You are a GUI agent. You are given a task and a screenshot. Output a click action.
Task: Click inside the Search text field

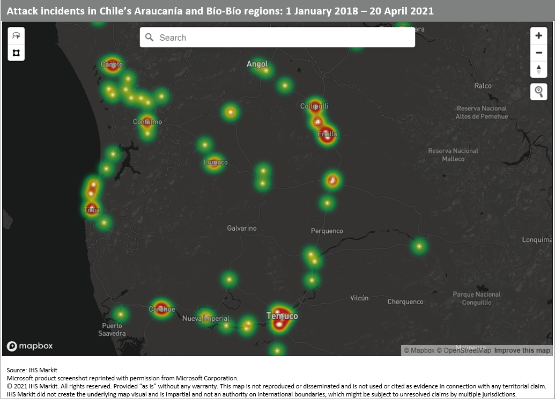coord(284,38)
